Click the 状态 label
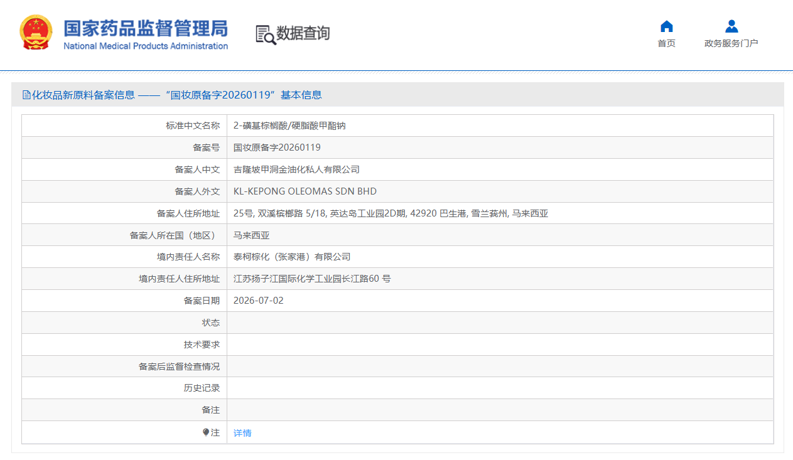 (211, 323)
